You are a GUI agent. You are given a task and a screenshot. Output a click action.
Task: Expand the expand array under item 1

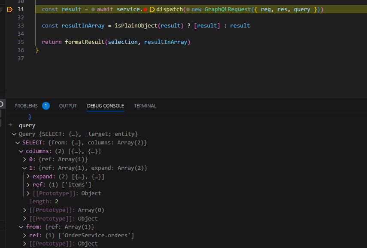(x=28, y=176)
